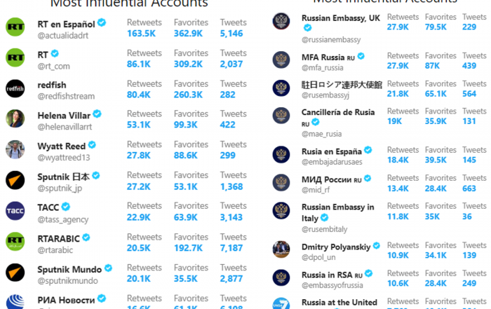Click the RT en Español green avatar
Screen dimensions: 491x309
[15, 27]
